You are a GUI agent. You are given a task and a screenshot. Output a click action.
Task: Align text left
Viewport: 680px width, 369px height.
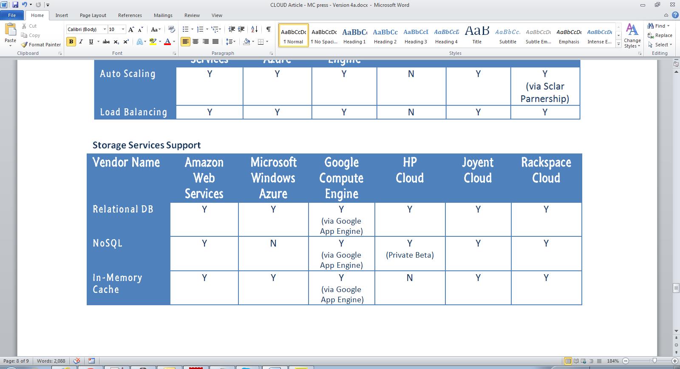tap(185, 42)
